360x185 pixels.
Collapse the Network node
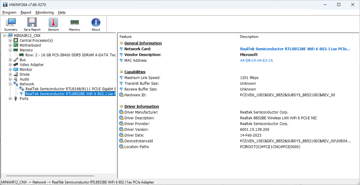[10, 84]
